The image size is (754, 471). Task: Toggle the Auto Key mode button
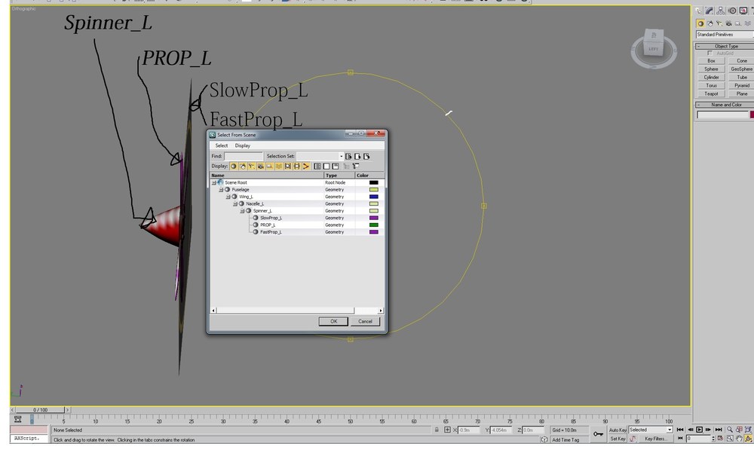618,430
